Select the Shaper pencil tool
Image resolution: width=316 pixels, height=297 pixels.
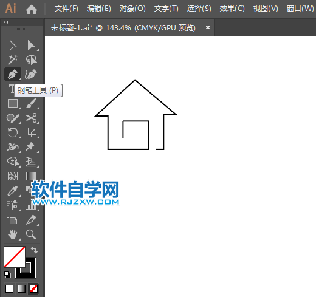[13, 118]
